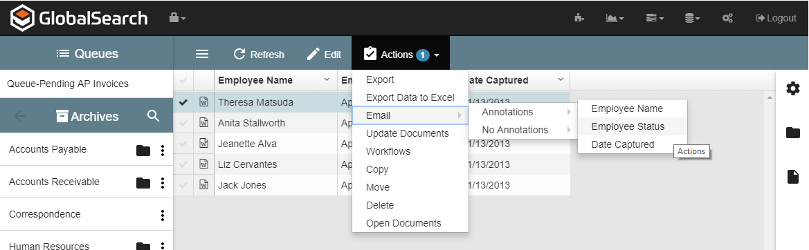Search archives with the magnifier icon
The image size is (809, 250).
(153, 116)
